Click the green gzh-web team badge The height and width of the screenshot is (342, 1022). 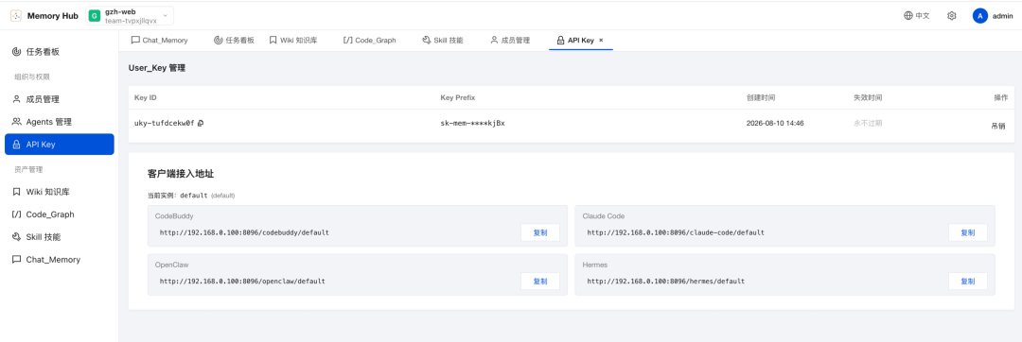(x=95, y=16)
